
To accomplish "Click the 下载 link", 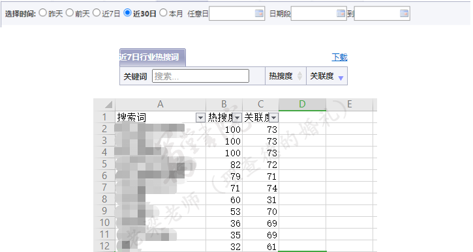I will click(x=340, y=57).
